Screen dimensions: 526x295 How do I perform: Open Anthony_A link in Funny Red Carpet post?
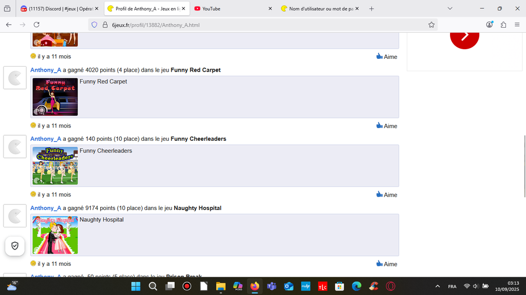[46, 70]
